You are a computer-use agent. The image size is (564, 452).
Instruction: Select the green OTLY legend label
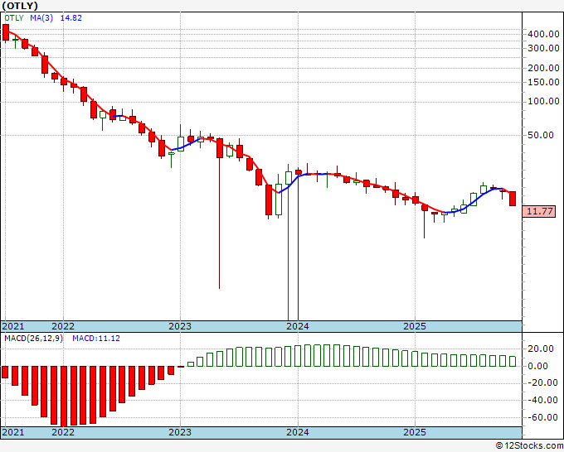14,18
